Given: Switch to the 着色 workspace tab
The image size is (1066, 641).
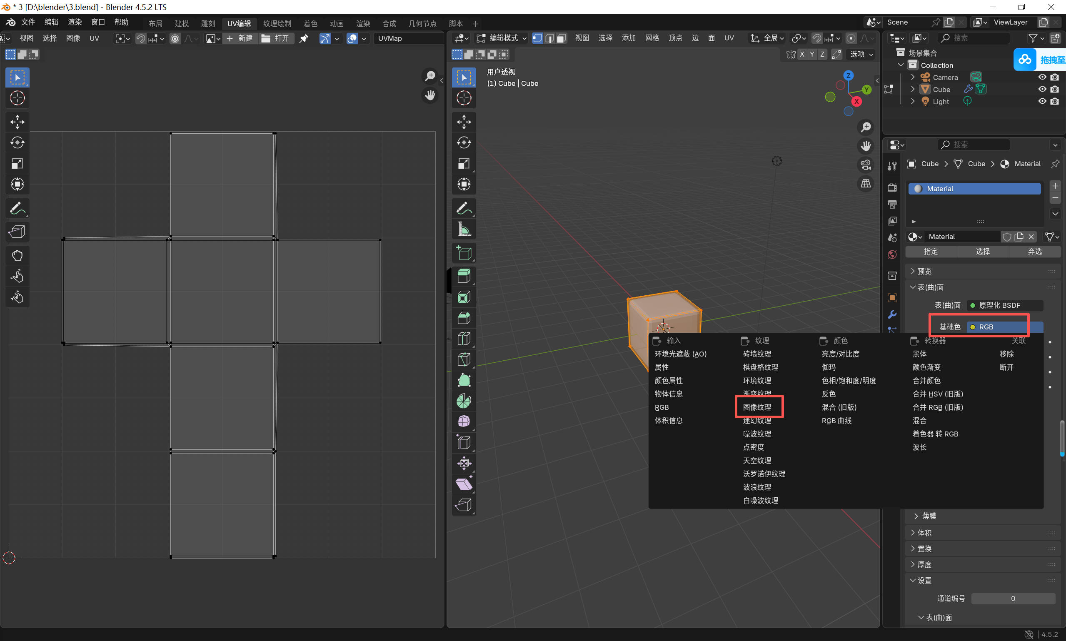Looking at the screenshot, I should coord(310,23).
